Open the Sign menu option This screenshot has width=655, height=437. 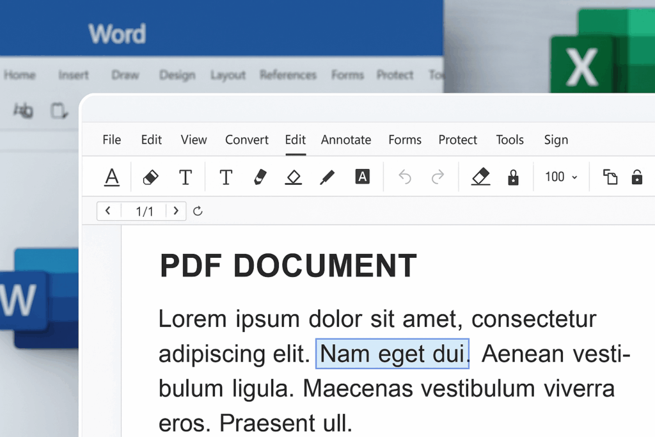(x=556, y=139)
